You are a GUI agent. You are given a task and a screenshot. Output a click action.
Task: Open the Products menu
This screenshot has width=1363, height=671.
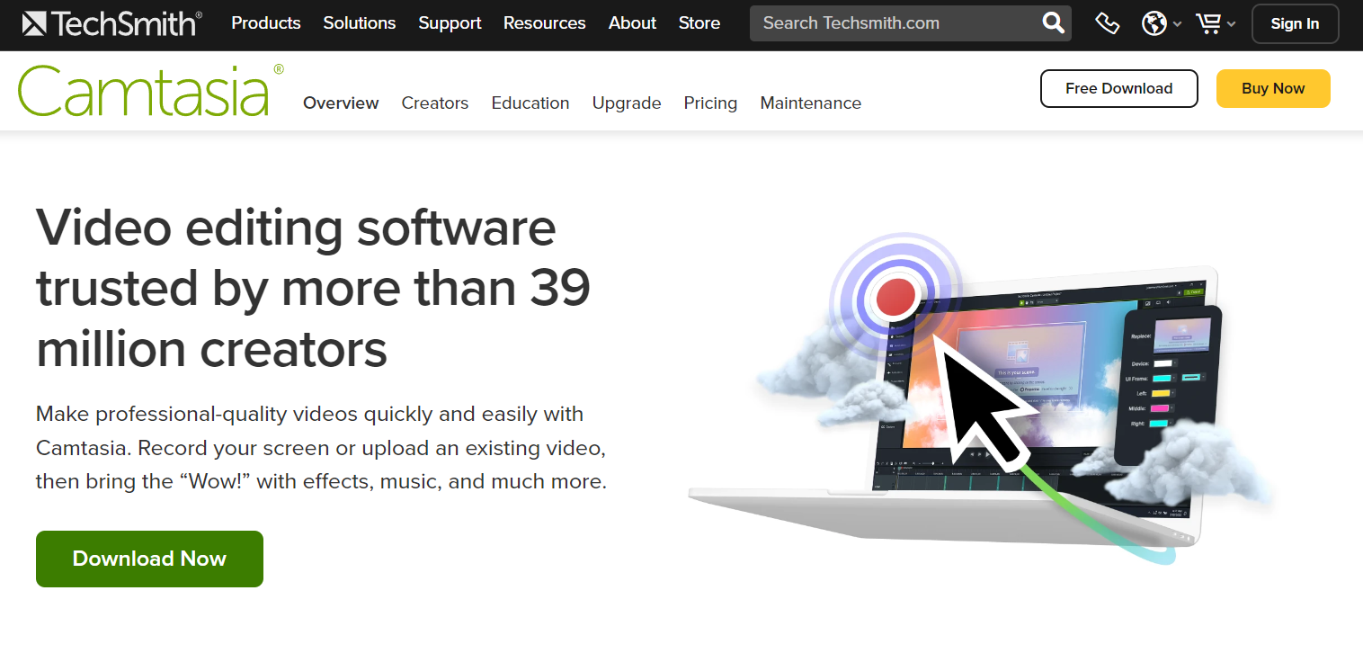click(x=266, y=23)
